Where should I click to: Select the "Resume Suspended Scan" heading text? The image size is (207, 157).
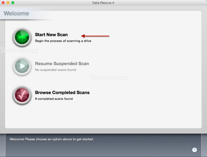coord(62,64)
